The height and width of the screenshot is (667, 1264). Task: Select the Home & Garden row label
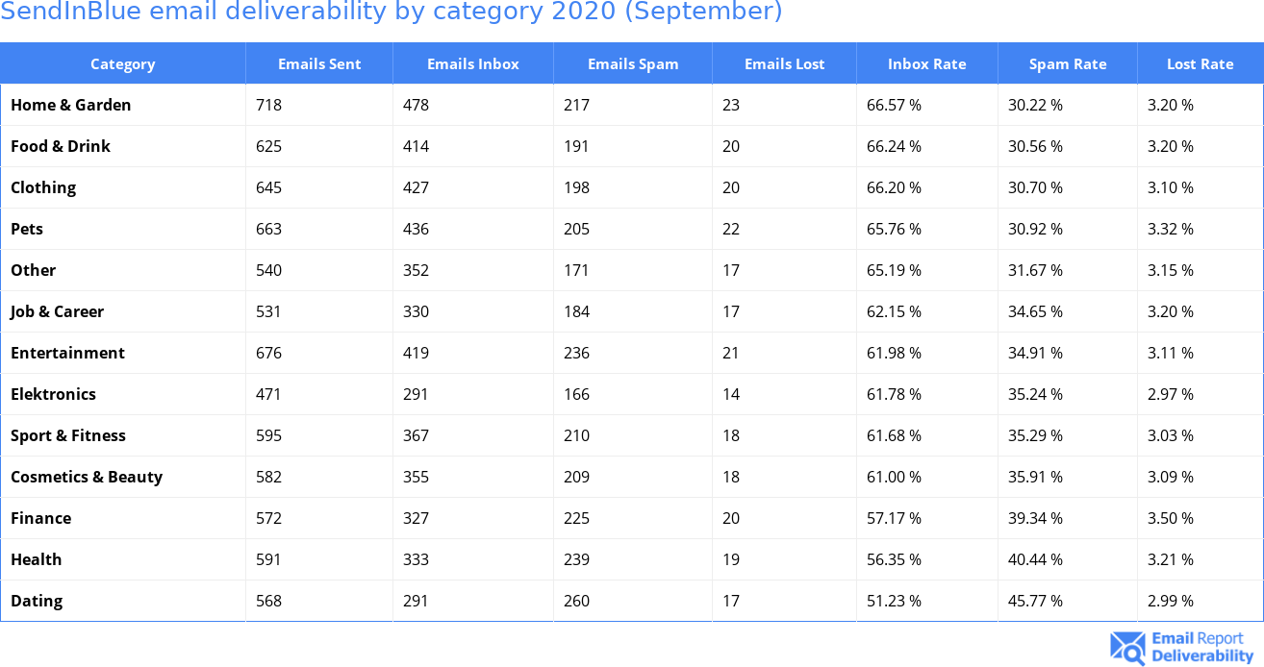(x=71, y=105)
